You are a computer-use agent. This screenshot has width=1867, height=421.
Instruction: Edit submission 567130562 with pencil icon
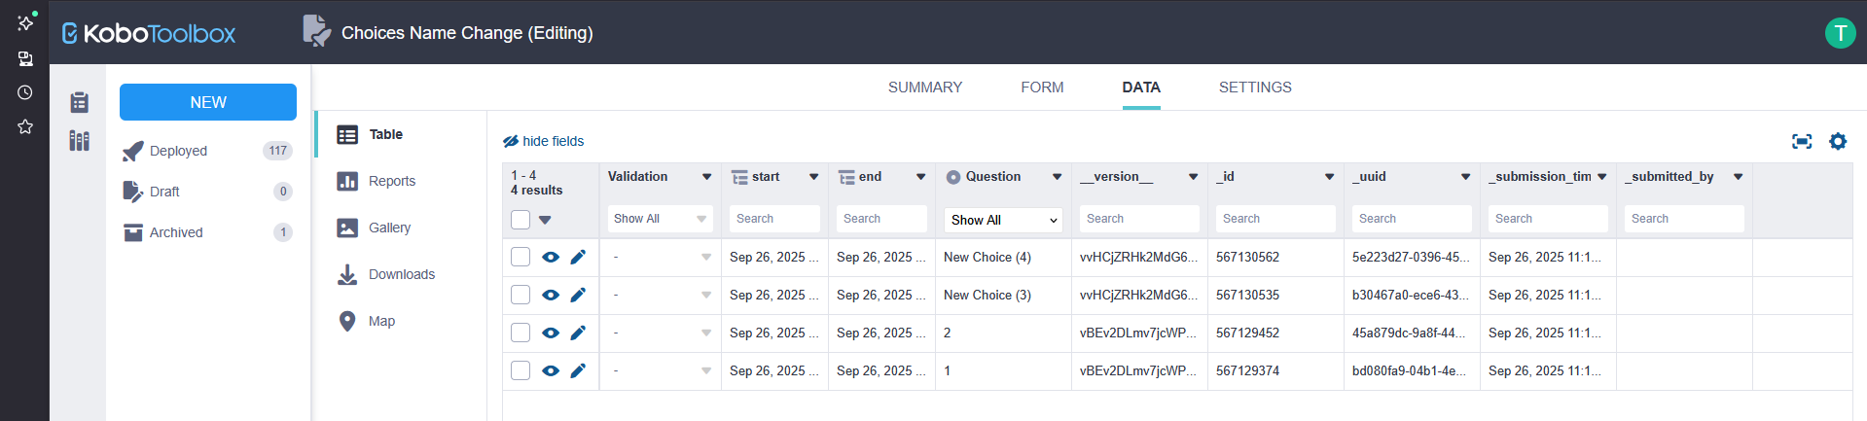tap(578, 258)
